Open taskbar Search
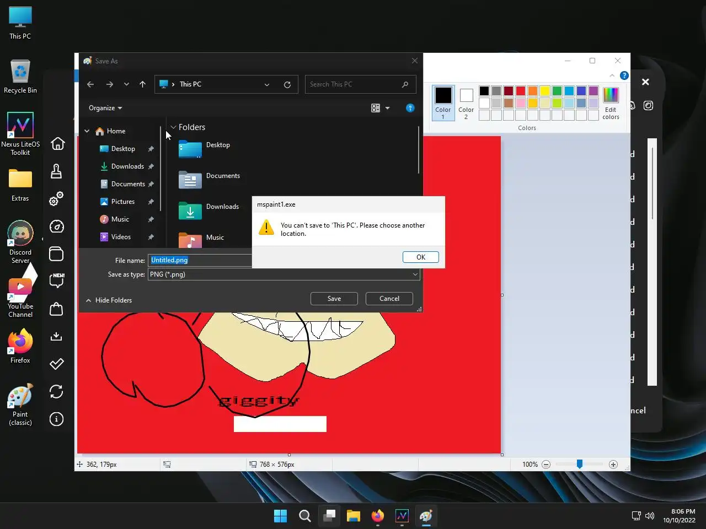The image size is (706, 529). (304, 516)
